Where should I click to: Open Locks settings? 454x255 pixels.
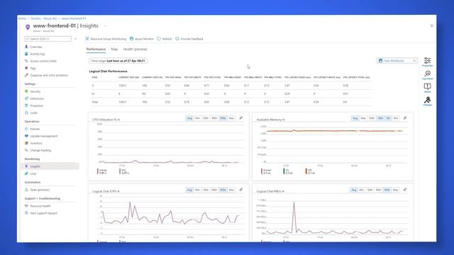[33, 113]
